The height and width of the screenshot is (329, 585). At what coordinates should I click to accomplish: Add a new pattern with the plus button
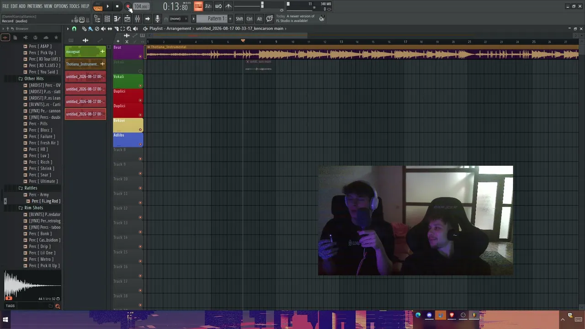[230, 19]
